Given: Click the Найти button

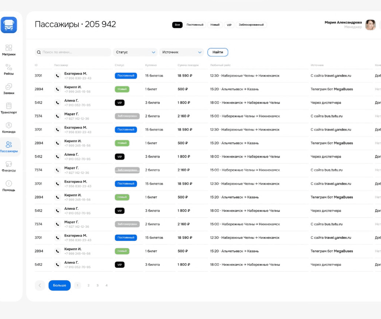Looking at the screenshot, I should pos(218,52).
